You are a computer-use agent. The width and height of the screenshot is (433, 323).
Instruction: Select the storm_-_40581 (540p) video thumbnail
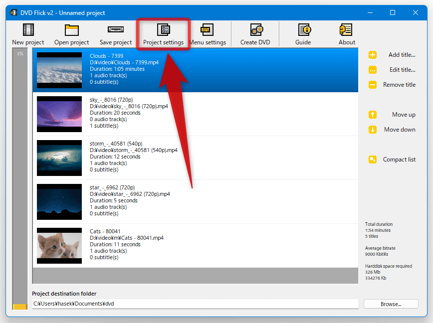tap(59, 158)
